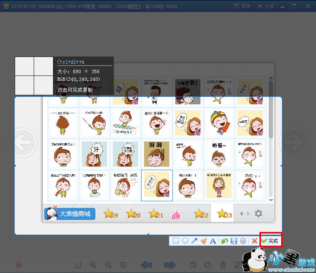Start slideshow from the bottom toolbar
The image size is (316, 273).
click(123, 265)
